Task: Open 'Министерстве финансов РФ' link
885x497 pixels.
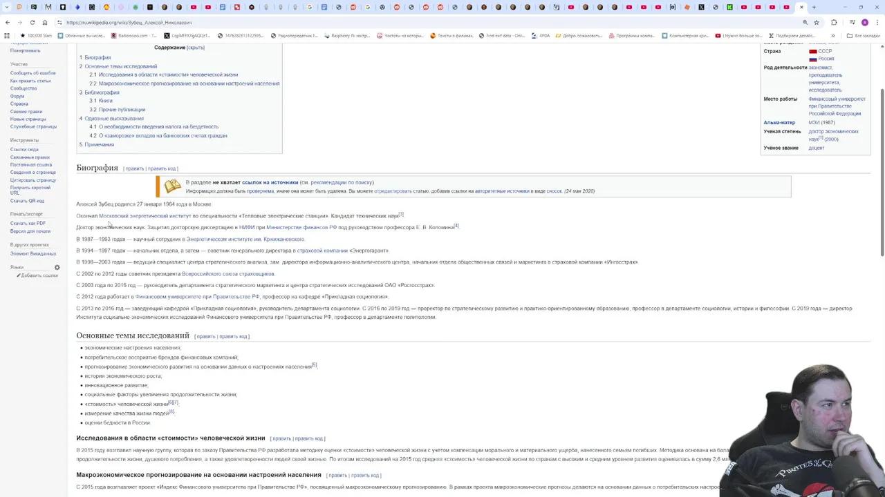Action: pos(301,227)
